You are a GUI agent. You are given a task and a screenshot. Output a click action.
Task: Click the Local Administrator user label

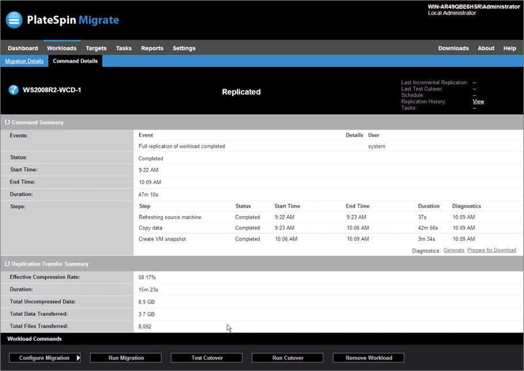tap(452, 13)
